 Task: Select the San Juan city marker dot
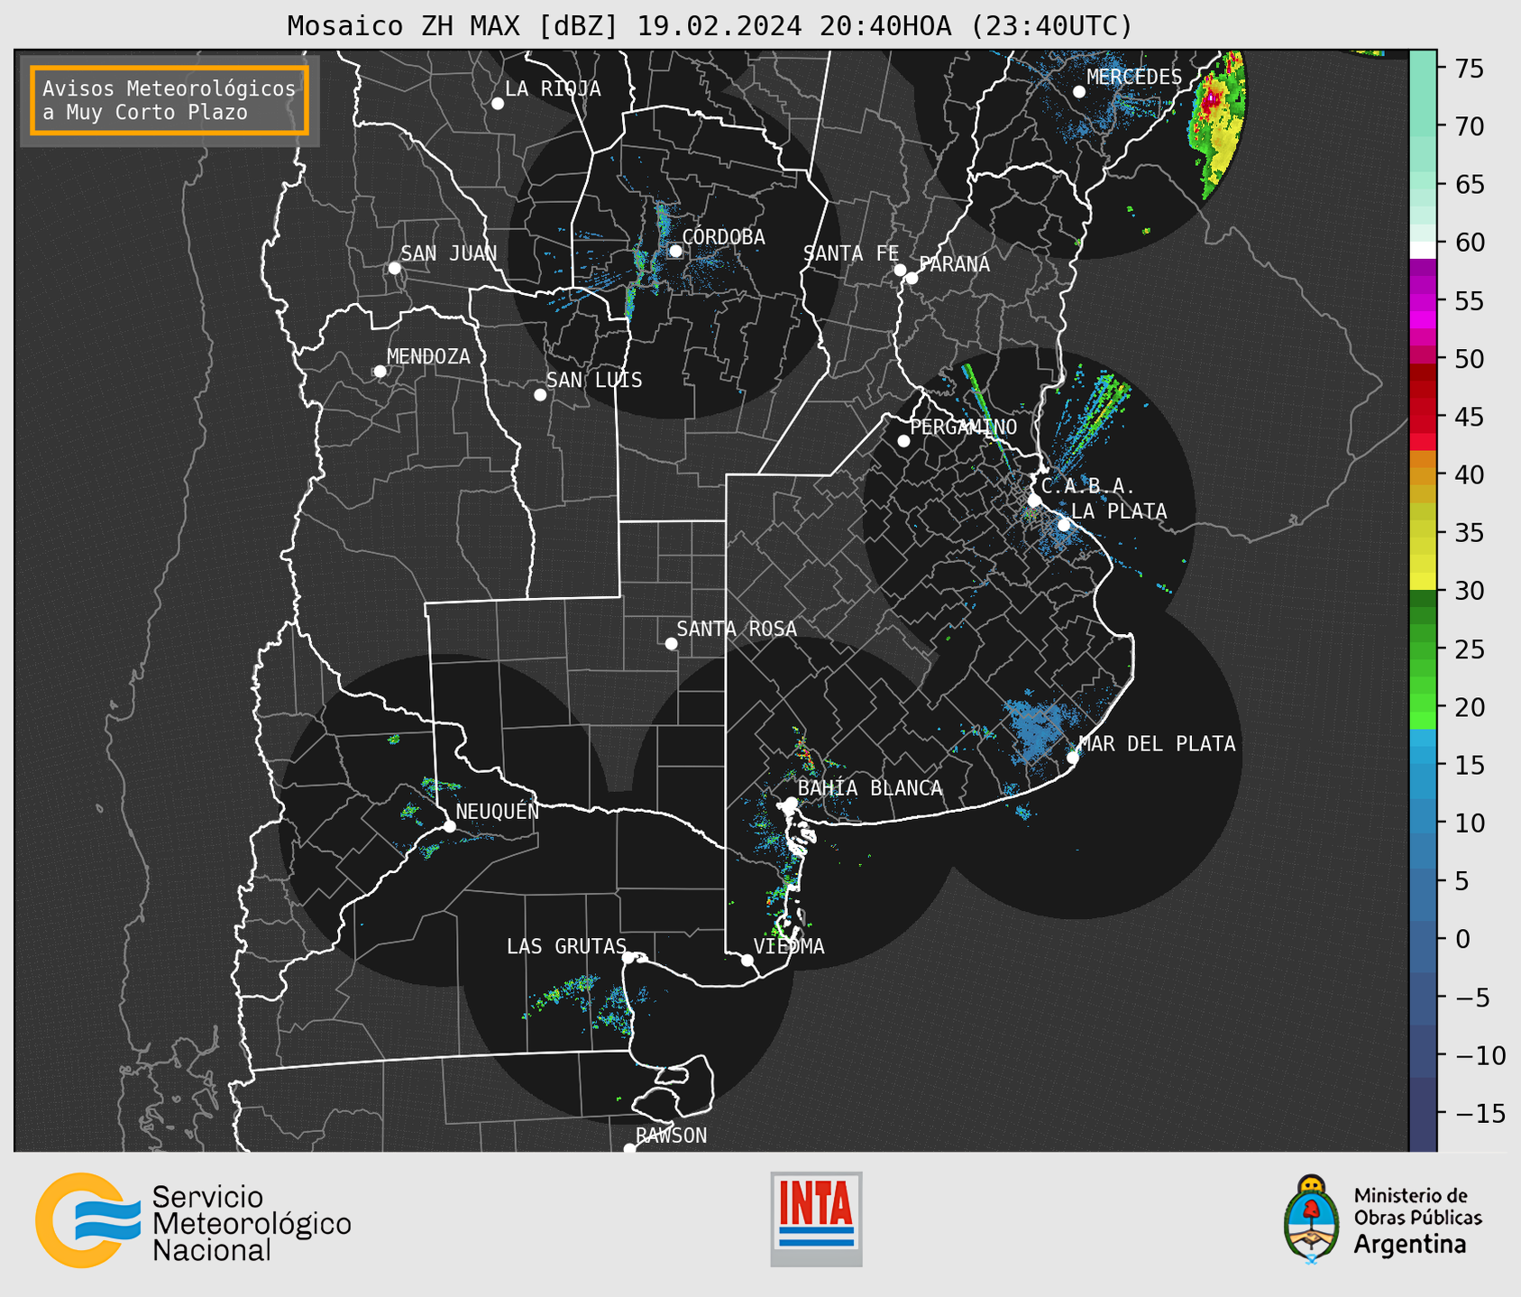pyautogui.click(x=394, y=268)
